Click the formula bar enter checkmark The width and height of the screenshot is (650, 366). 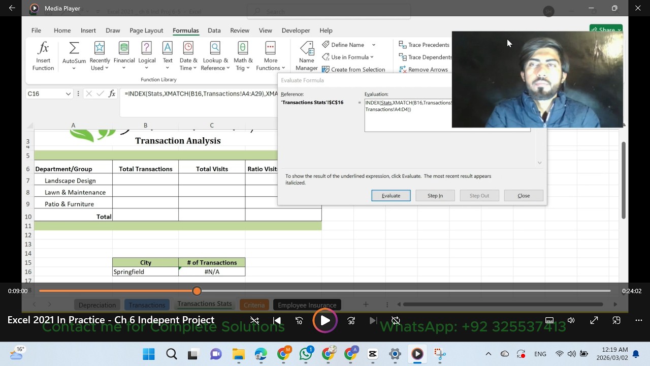pyautogui.click(x=101, y=94)
